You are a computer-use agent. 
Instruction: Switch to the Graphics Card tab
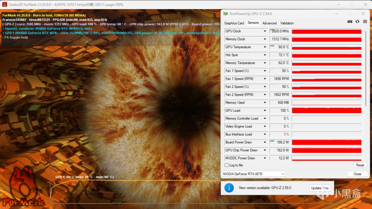(x=234, y=23)
